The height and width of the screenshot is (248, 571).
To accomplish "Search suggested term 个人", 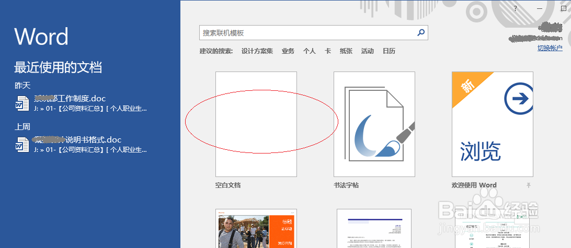I will pos(309,51).
